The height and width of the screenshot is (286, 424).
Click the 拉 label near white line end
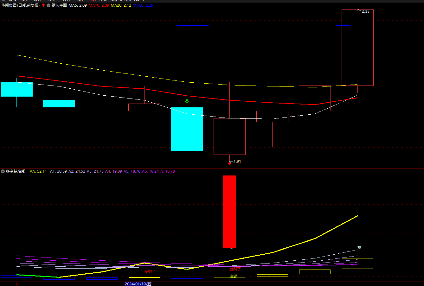359,248
